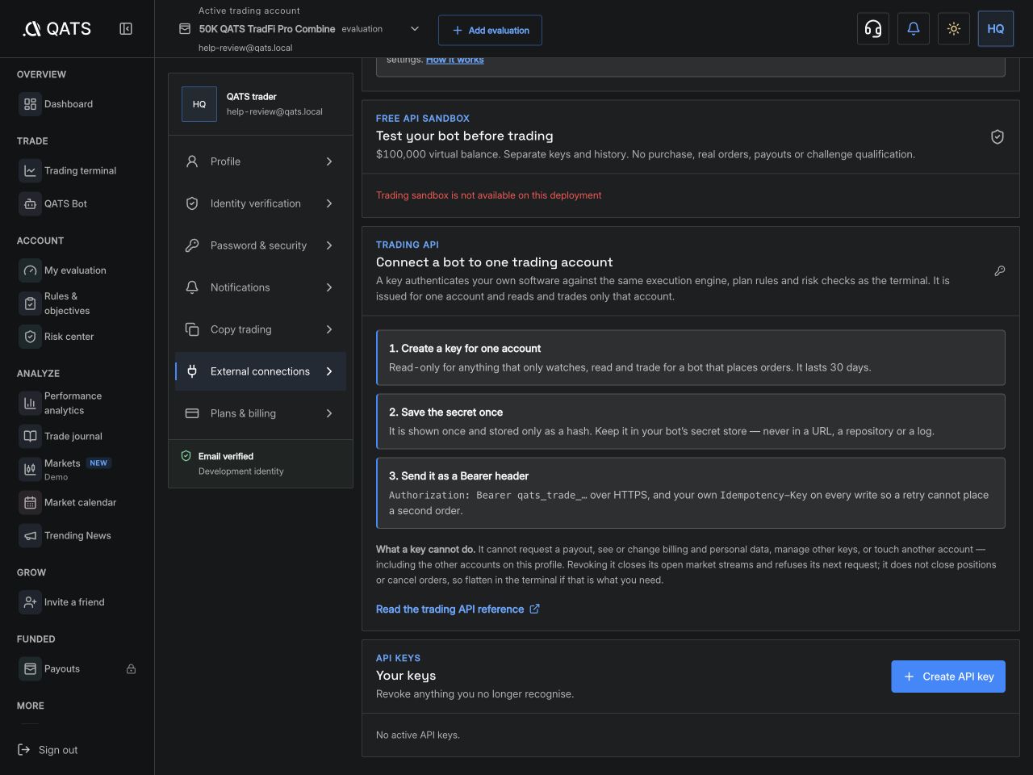1033x775 pixels.
Task: Follow the How it works link
Action: [455, 60]
